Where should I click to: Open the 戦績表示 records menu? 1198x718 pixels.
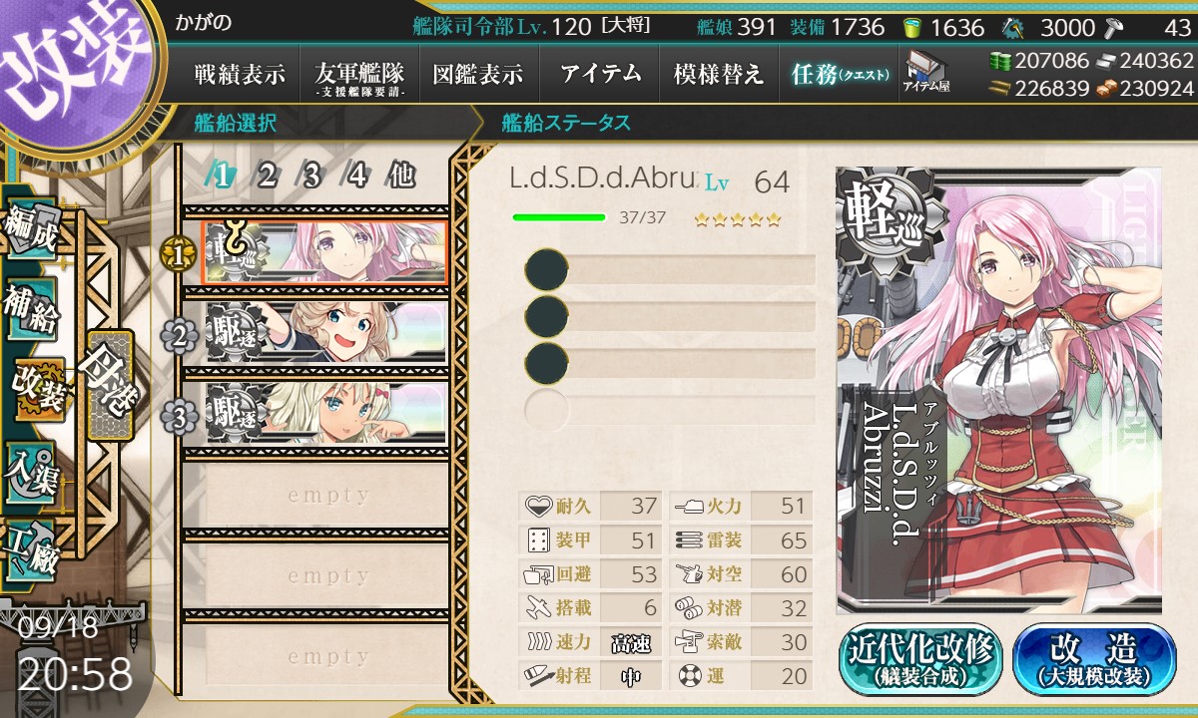click(240, 74)
